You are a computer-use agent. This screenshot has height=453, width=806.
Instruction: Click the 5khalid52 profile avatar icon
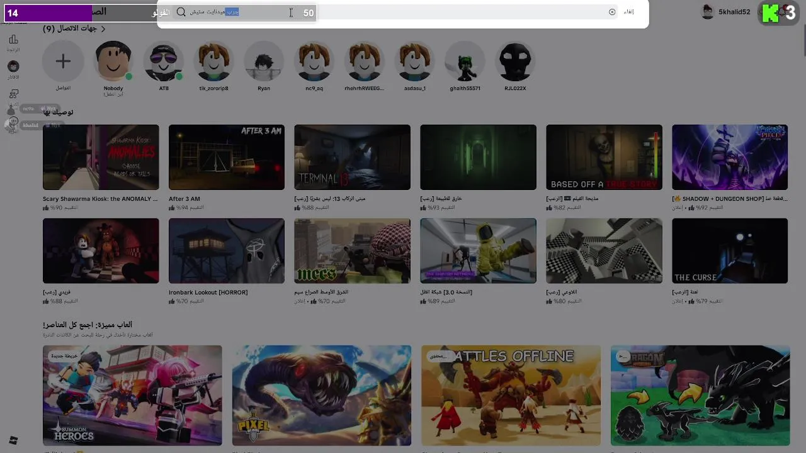pyautogui.click(x=708, y=12)
